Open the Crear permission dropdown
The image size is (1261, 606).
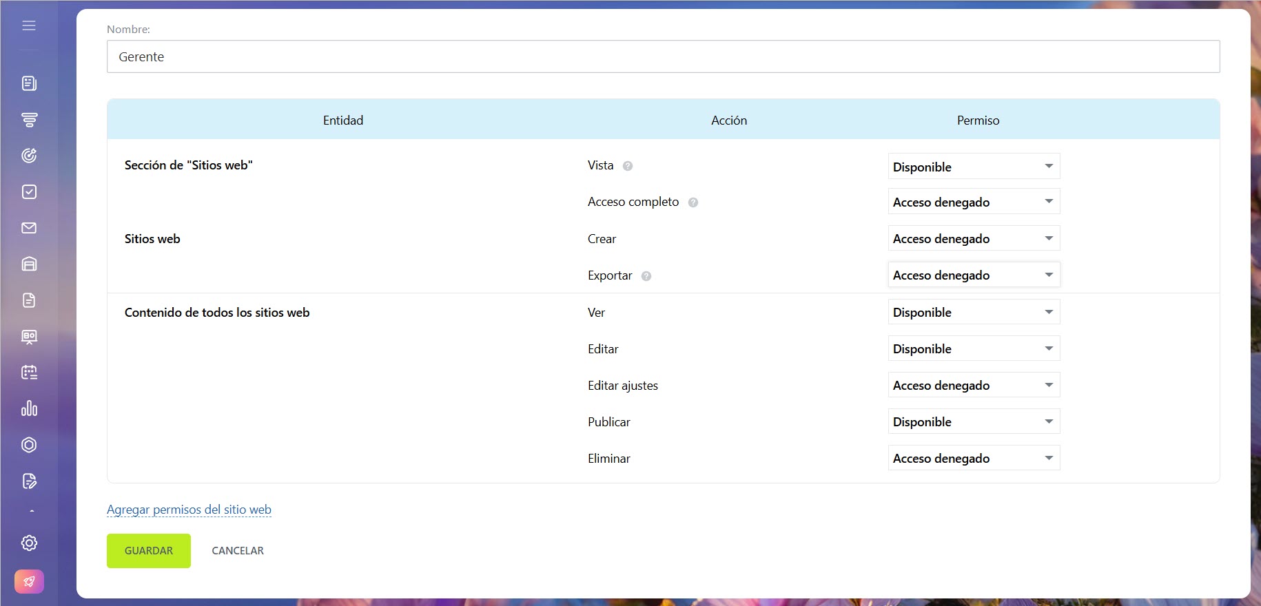point(973,239)
